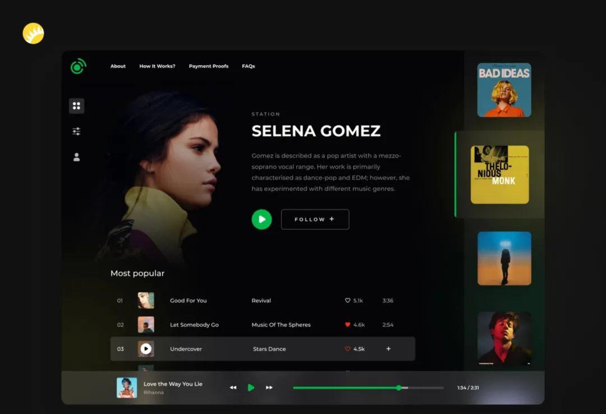Screen dimensions: 606x414
Task: Click the 4.5k likes count
Action: click(359, 349)
